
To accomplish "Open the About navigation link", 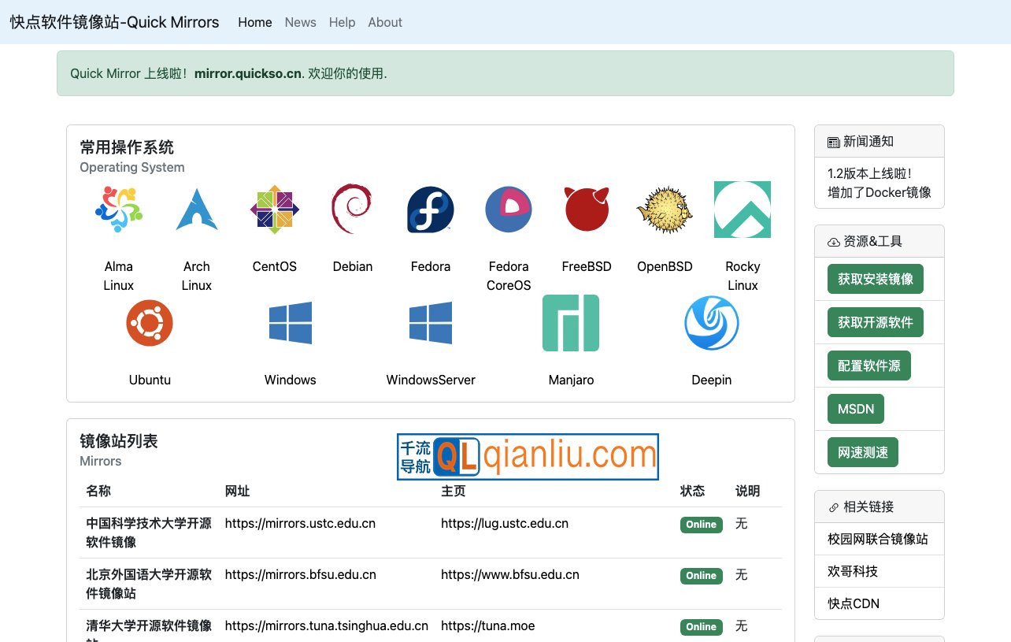I will tap(385, 22).
